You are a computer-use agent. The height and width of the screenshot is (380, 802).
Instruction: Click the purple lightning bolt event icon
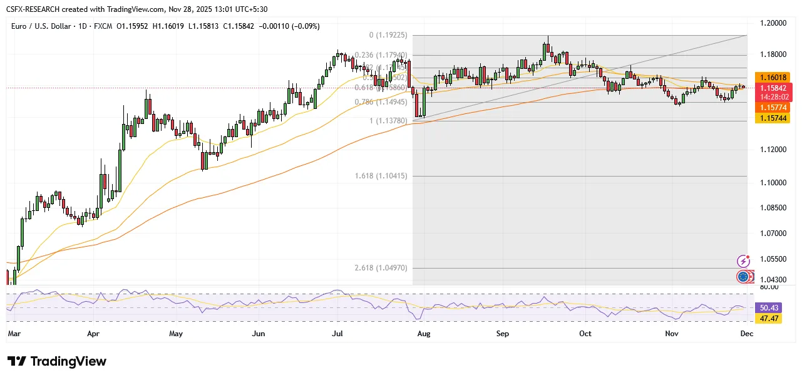pos(743,261)
